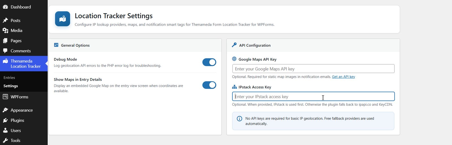The image size is (452, 145).
Task: Click the network icon beside IPstack Access Key
Action: point(234,87)
